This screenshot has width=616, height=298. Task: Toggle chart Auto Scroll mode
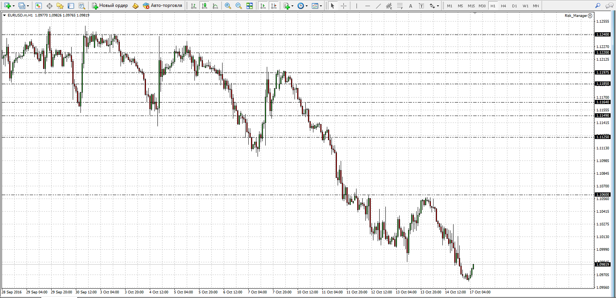click(263, 6)
